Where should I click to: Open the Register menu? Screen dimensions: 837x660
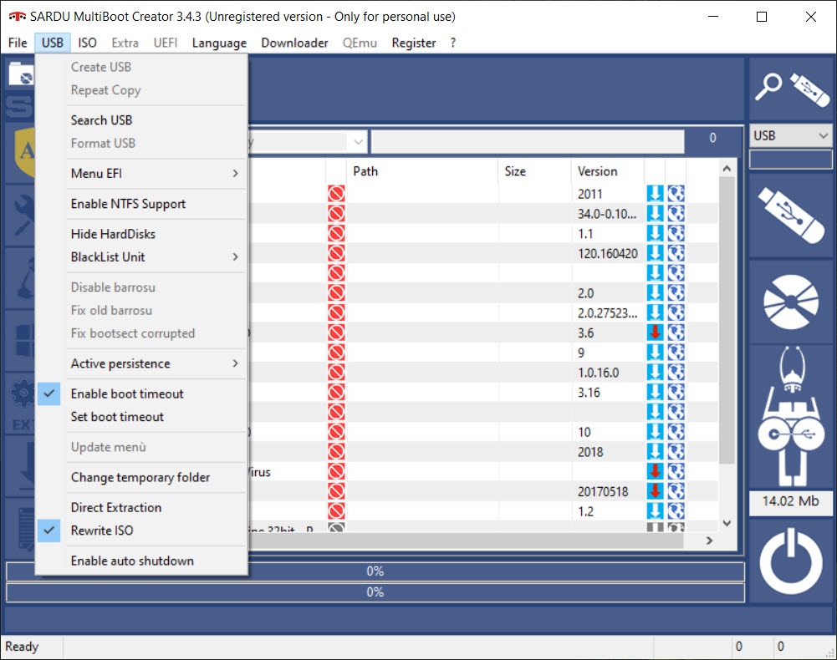pos(414,43)
